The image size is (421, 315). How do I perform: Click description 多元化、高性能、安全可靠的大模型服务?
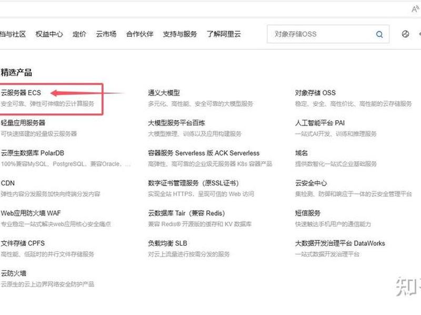point(201,103)
